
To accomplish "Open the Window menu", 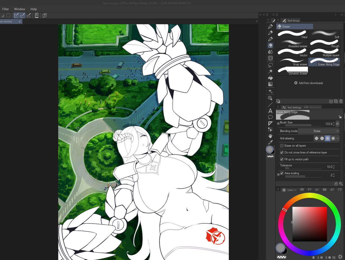I will tap(20, 9).
